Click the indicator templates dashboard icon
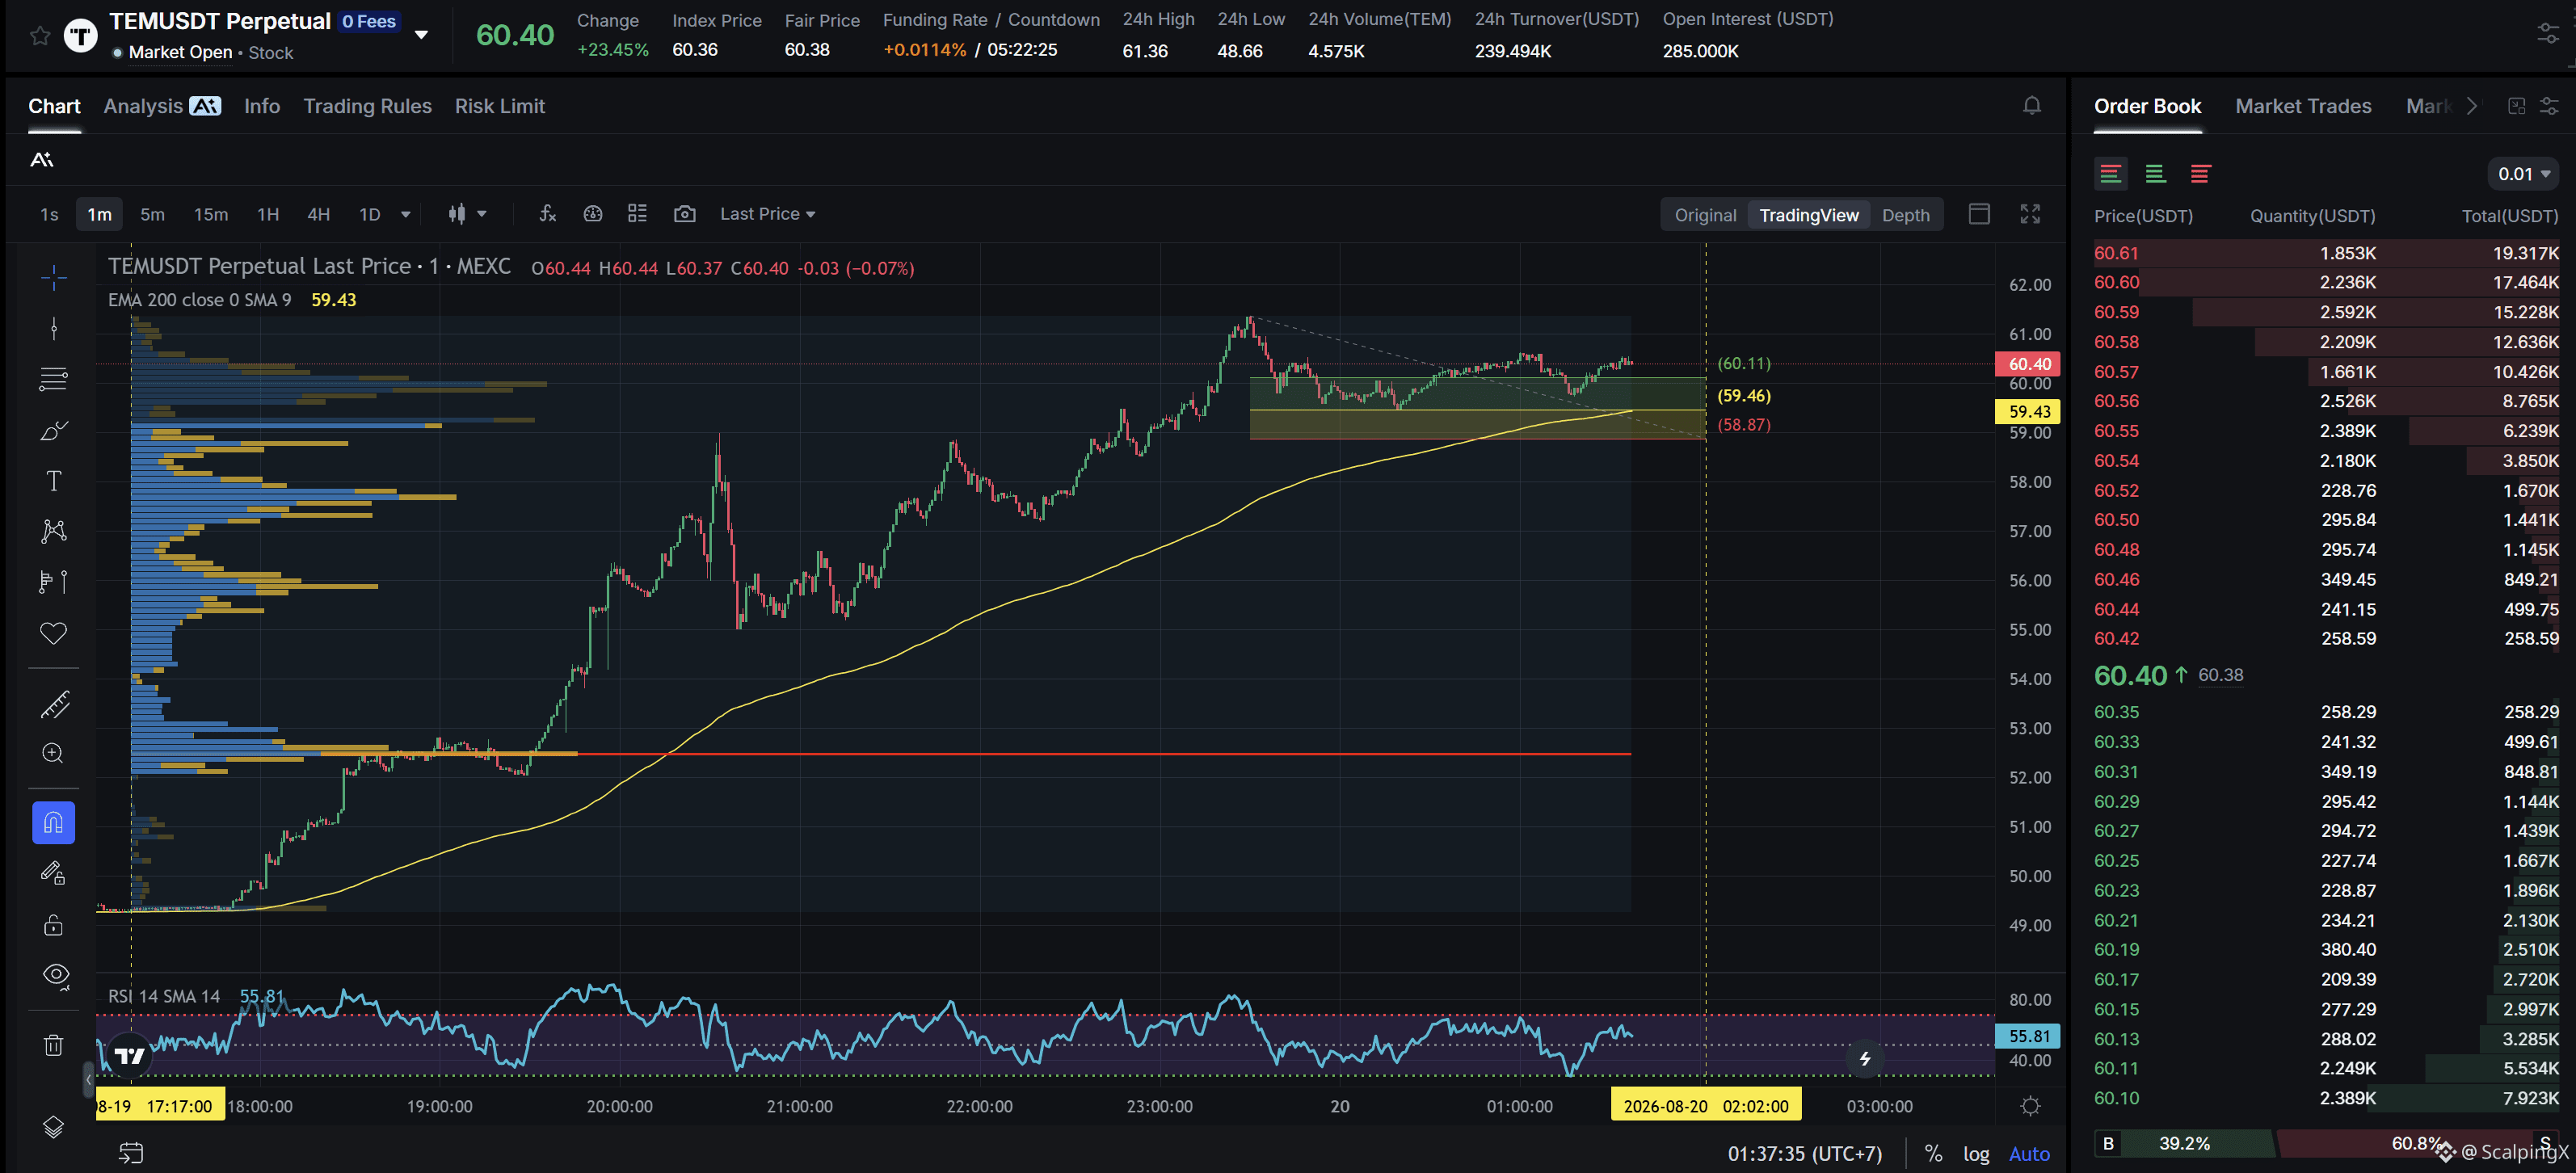The height and width of the screenshot is (1173, 2576). pos(593,213)
